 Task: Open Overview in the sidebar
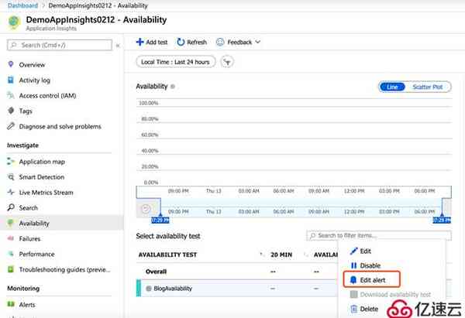pos(32,64)
